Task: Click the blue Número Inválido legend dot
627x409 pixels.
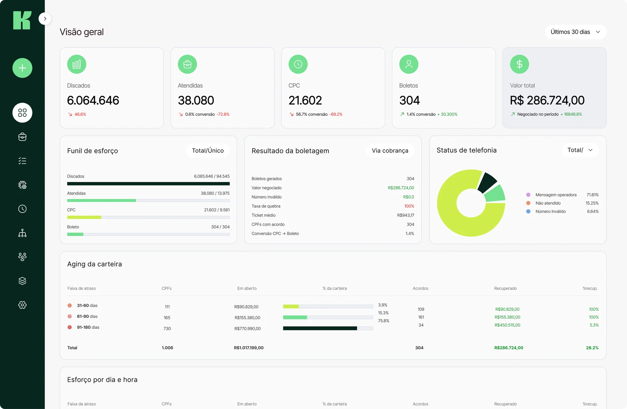Action: (528, 212)
